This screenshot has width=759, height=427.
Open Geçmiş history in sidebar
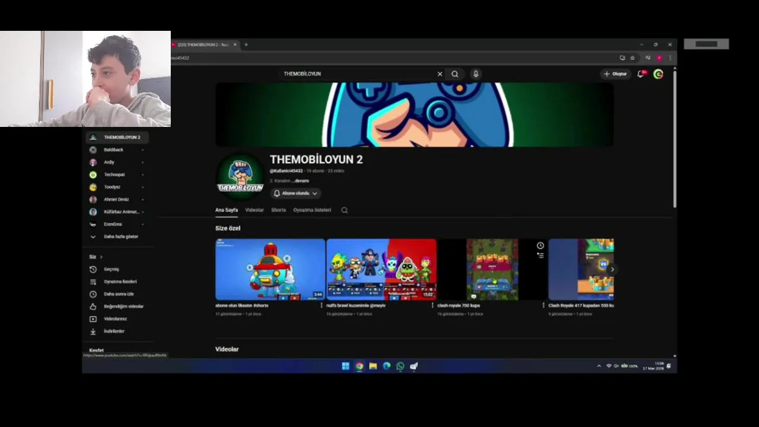pyautogui.click(x=116, y=269)
